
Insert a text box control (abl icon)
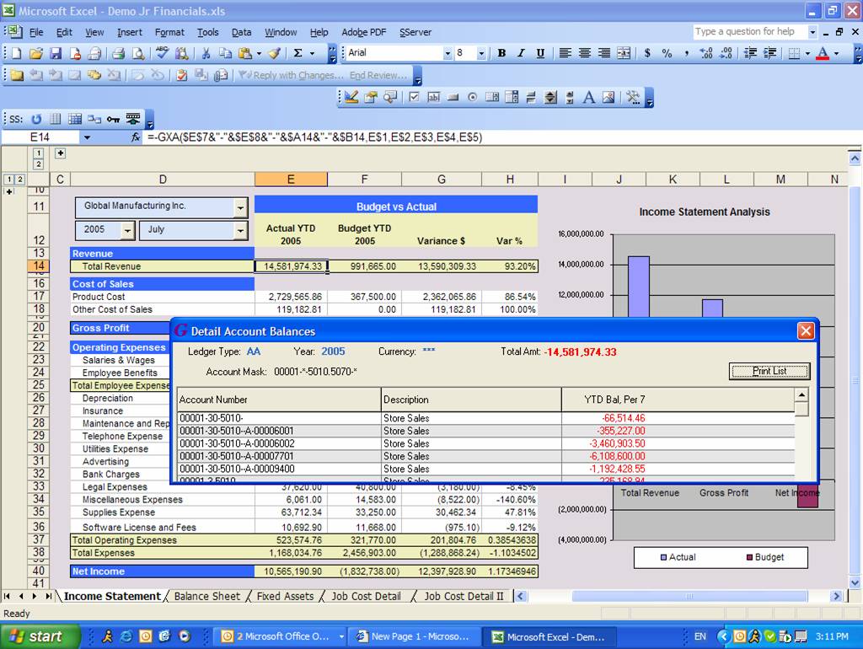coord(434,98)
